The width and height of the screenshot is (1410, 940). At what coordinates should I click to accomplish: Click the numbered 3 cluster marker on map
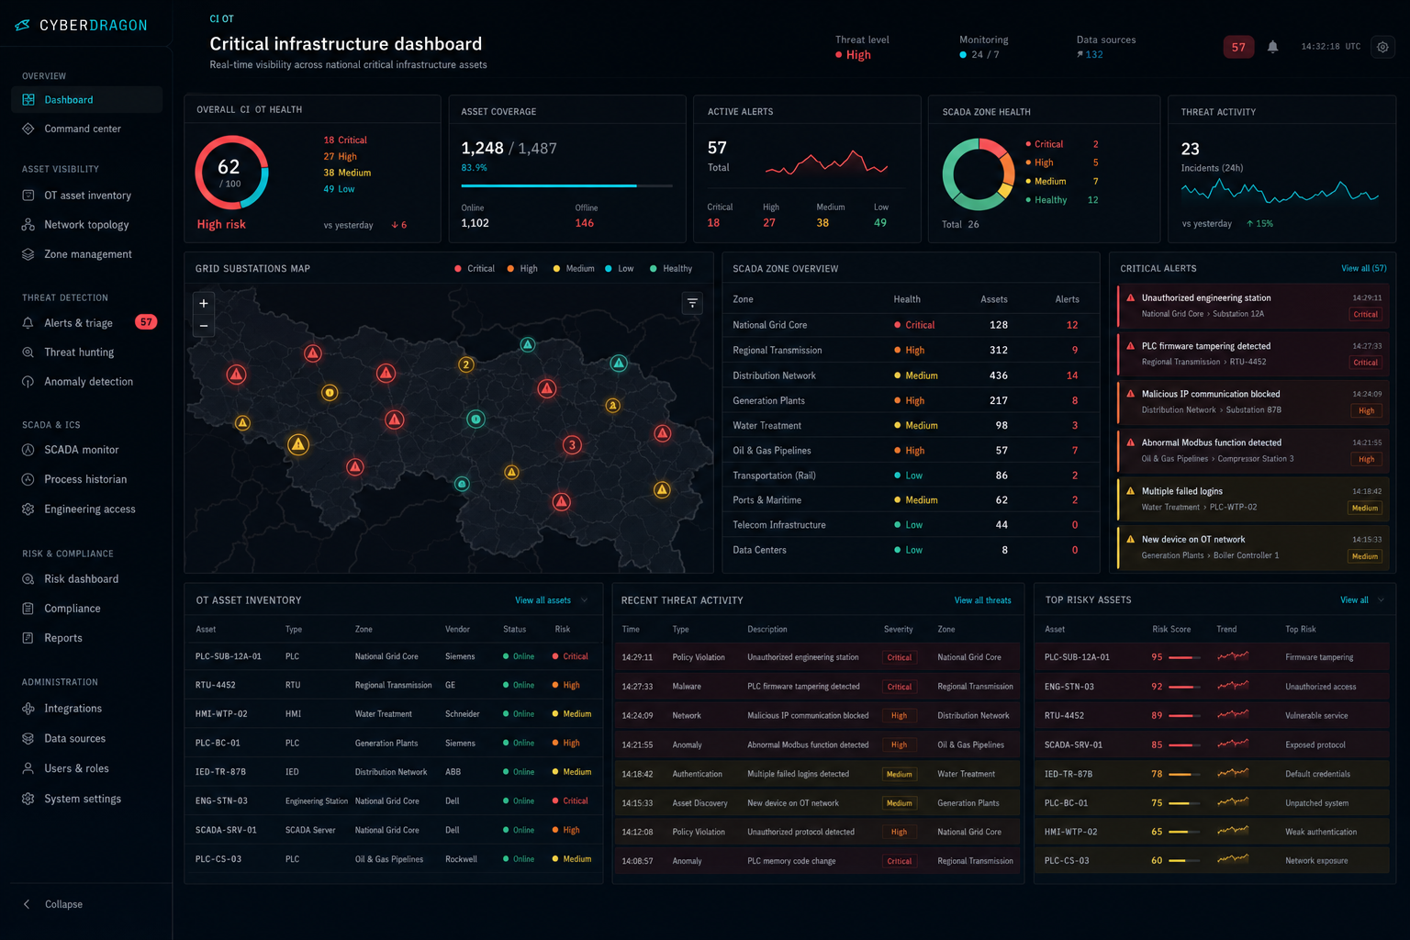(x=572, y=445)
